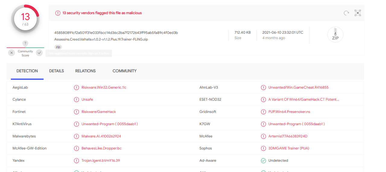Viewport: 386px width, 172px height.
Task: Click the Fortinet warning icon
Action: 77,112
